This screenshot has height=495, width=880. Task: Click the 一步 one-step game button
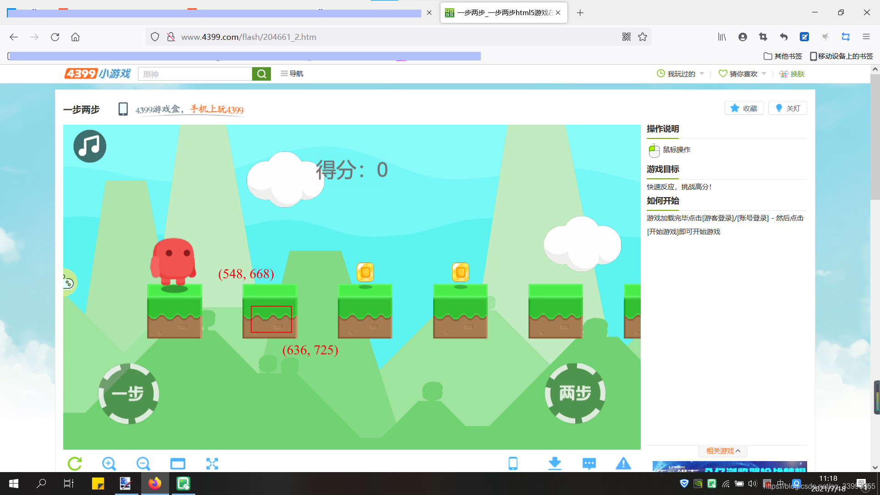click(129, 393)
